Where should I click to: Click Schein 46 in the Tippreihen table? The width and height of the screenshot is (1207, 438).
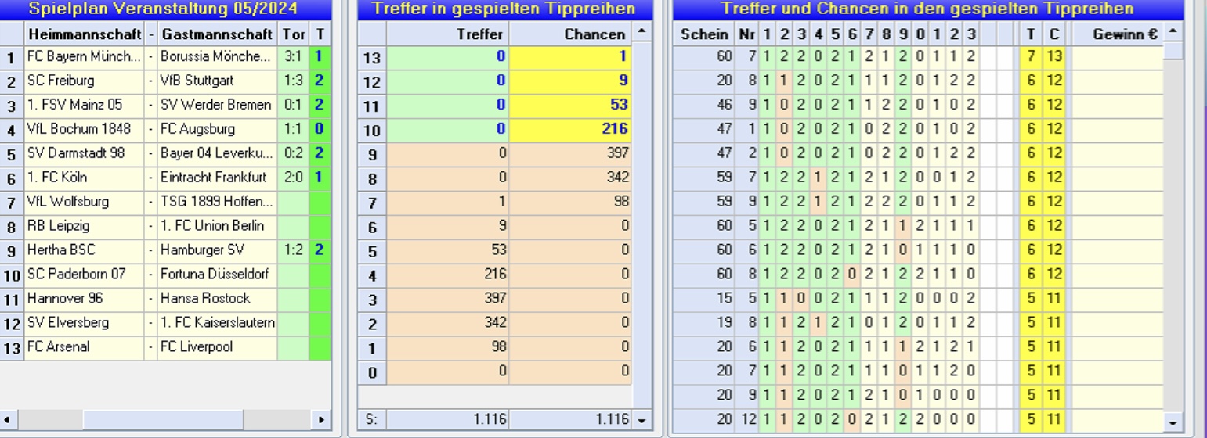(x=703, y=106)
